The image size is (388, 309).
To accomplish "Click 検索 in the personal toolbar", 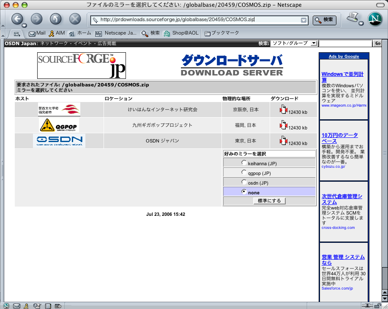I will click(150, 33).
